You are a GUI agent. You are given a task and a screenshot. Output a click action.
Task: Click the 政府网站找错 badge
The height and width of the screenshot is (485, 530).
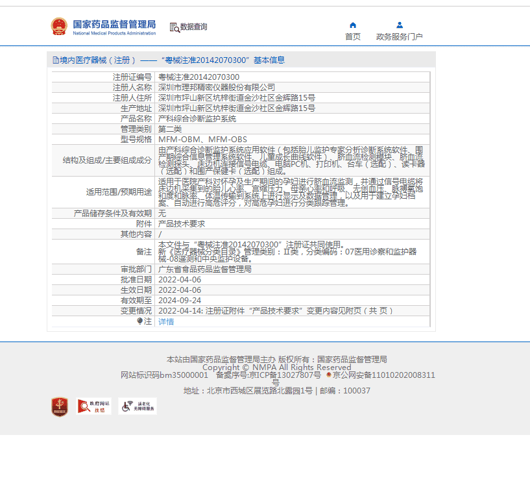94,406
